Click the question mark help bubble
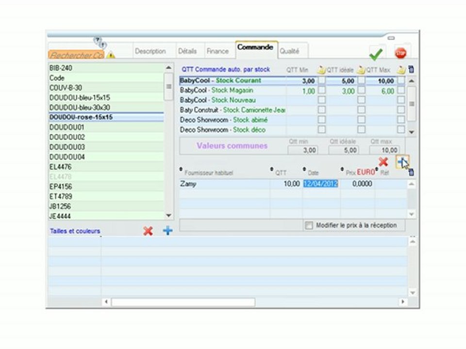The height and width of the screenshot is (349, 466). [x=98, y=40]
